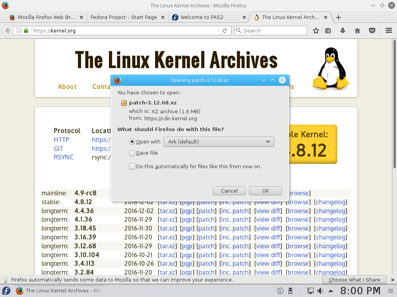Open the Firefox hamburger menu

pos(389,31)
